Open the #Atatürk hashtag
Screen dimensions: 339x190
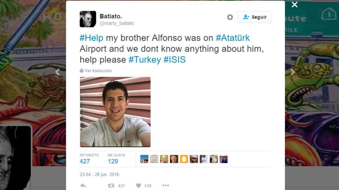[x=233, y=38]
